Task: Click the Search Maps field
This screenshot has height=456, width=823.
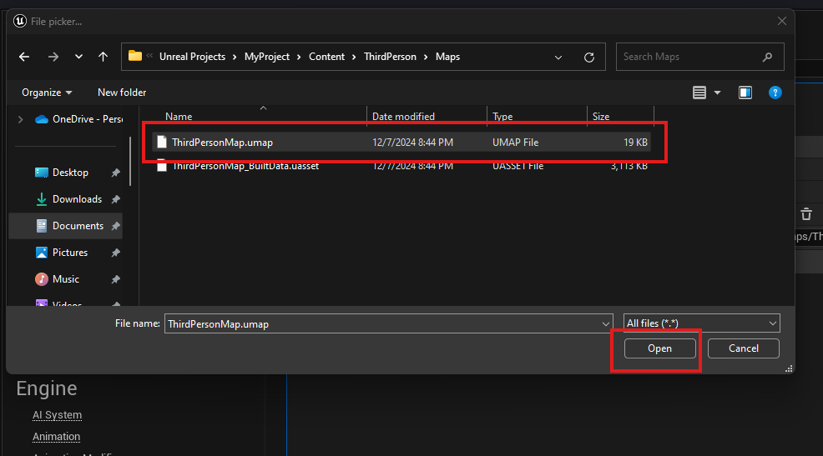Action: (689, 57)
